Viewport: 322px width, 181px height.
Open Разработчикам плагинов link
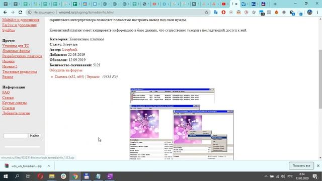point(22,56)
